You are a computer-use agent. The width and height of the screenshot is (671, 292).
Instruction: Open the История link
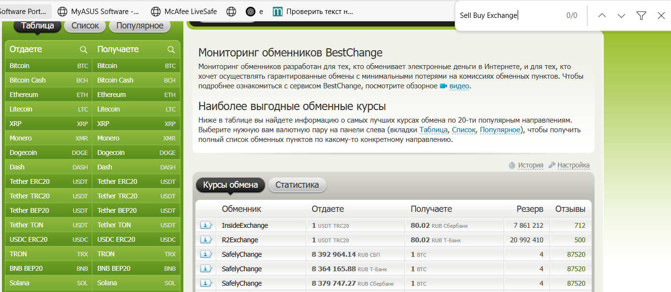[531, 165]
